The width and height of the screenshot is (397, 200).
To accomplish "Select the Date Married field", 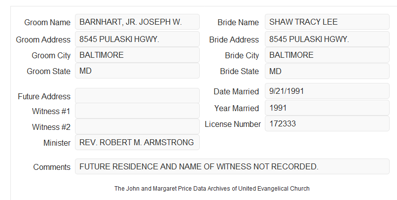I will coord(327,91).
